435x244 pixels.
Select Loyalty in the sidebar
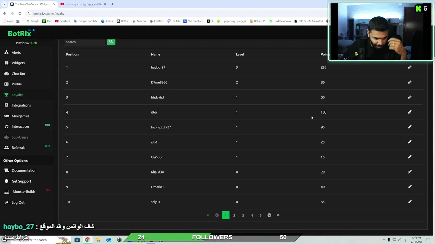pyautogui.click(x=17, y=95)
